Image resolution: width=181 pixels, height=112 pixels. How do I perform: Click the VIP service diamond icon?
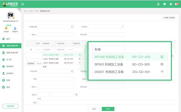[x=6, y=28]
